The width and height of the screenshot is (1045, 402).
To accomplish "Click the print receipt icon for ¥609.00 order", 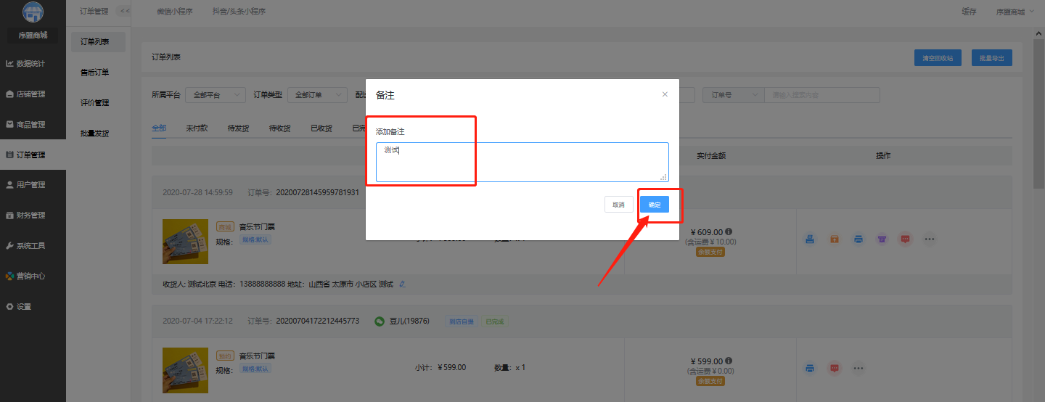I will (x=810, y=239).
